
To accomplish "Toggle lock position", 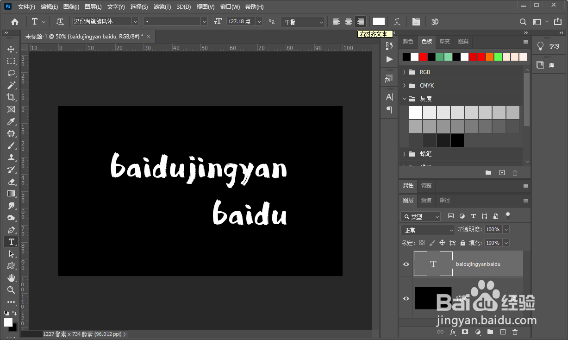I will click(442, 243).
